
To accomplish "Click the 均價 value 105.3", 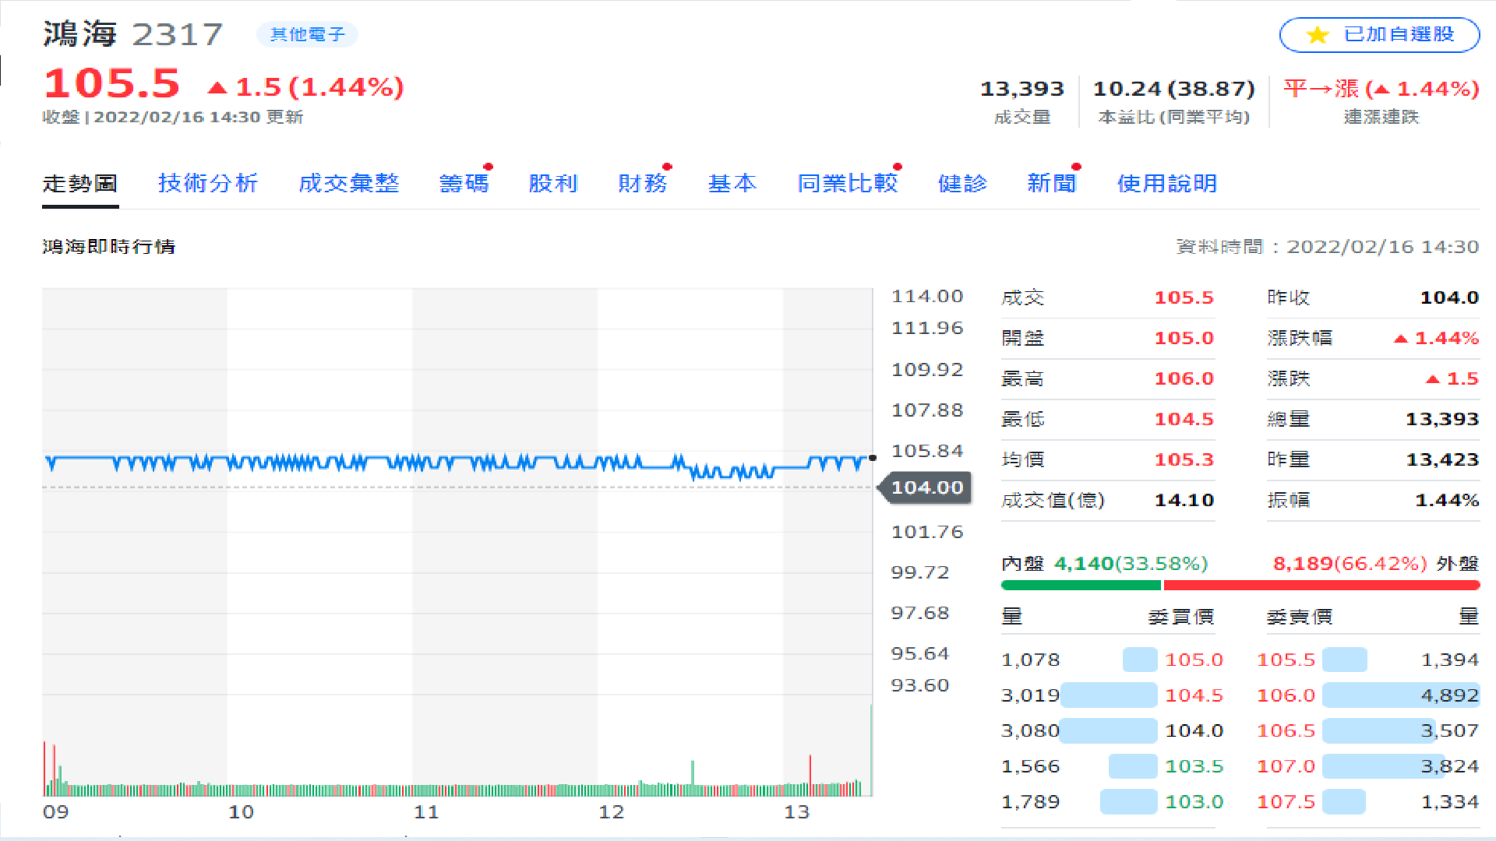I will pyautogui.click(x=1184, y=459).
